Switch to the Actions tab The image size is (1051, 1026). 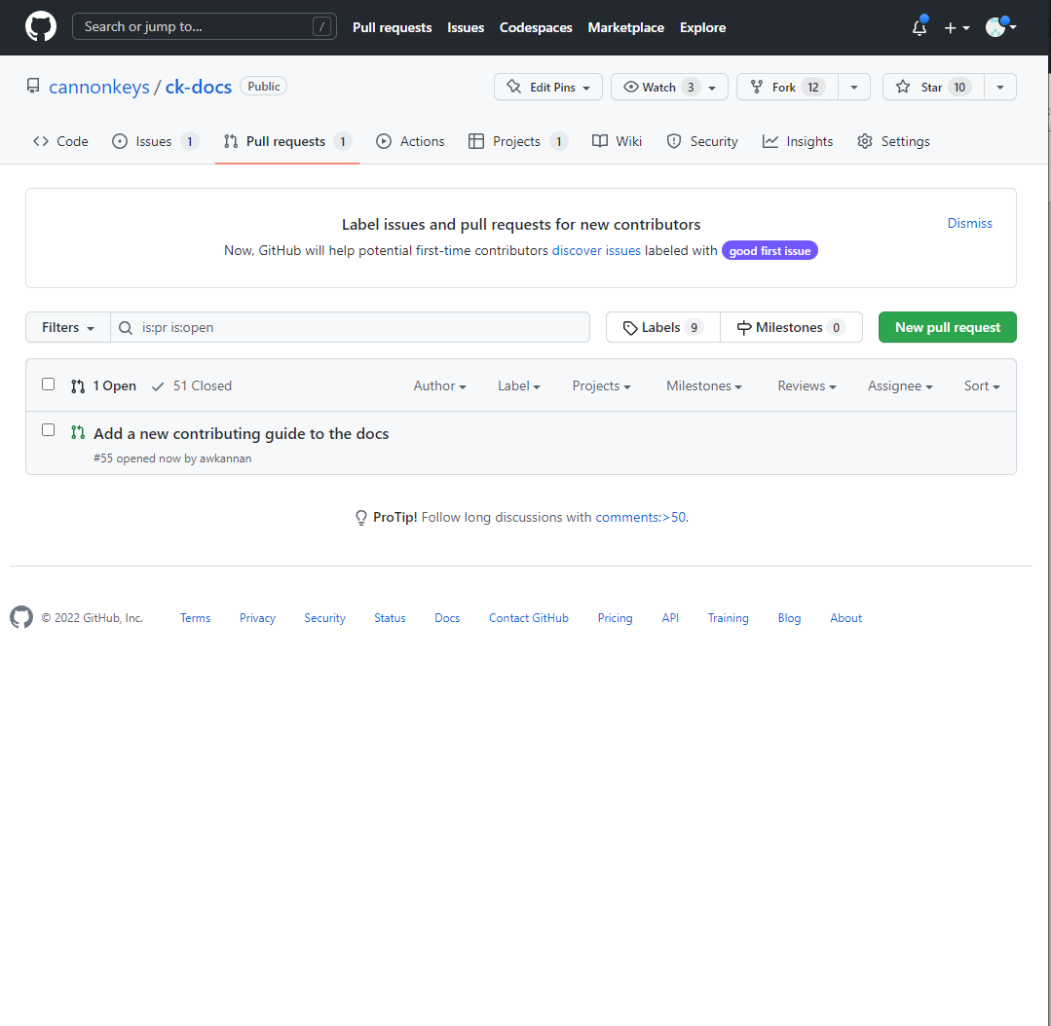(410, 142)
